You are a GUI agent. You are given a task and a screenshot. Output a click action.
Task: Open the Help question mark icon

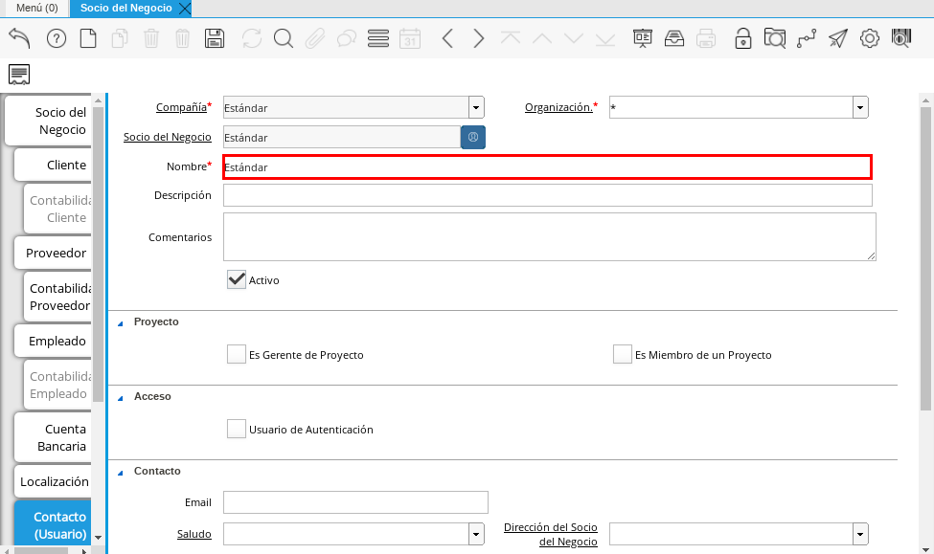tap(56, 38)
